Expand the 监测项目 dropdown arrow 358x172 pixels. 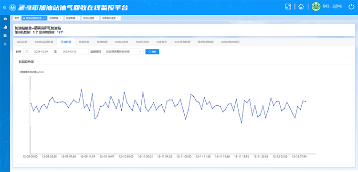[x=140, y=52]
